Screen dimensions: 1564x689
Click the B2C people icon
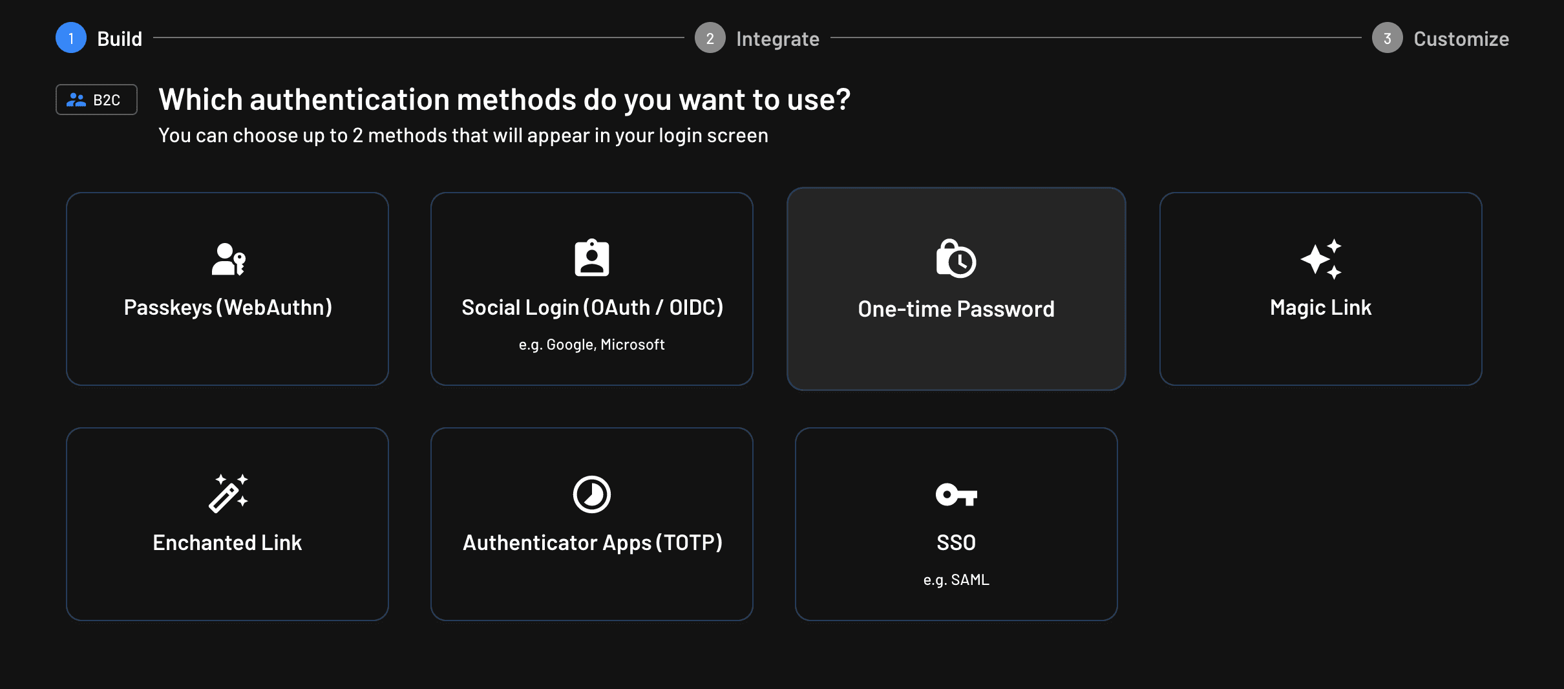tap(76, 100)
